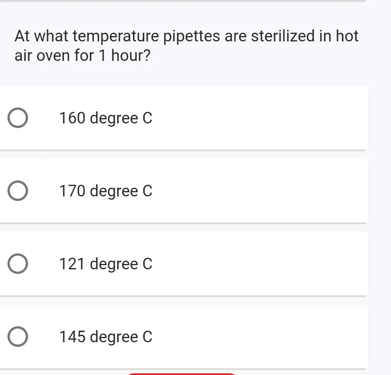Tap the '145 degree C' option label
This screenshot has height=375, width=391.
click(x=106, y=336)
